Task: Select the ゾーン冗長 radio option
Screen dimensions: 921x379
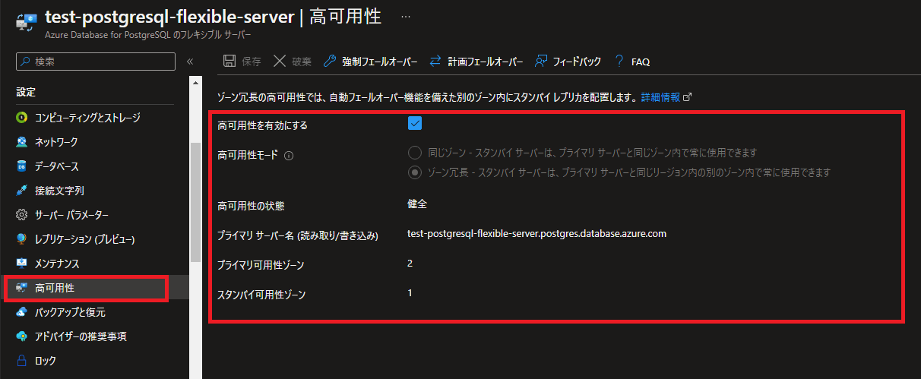Action: point(414,172)
